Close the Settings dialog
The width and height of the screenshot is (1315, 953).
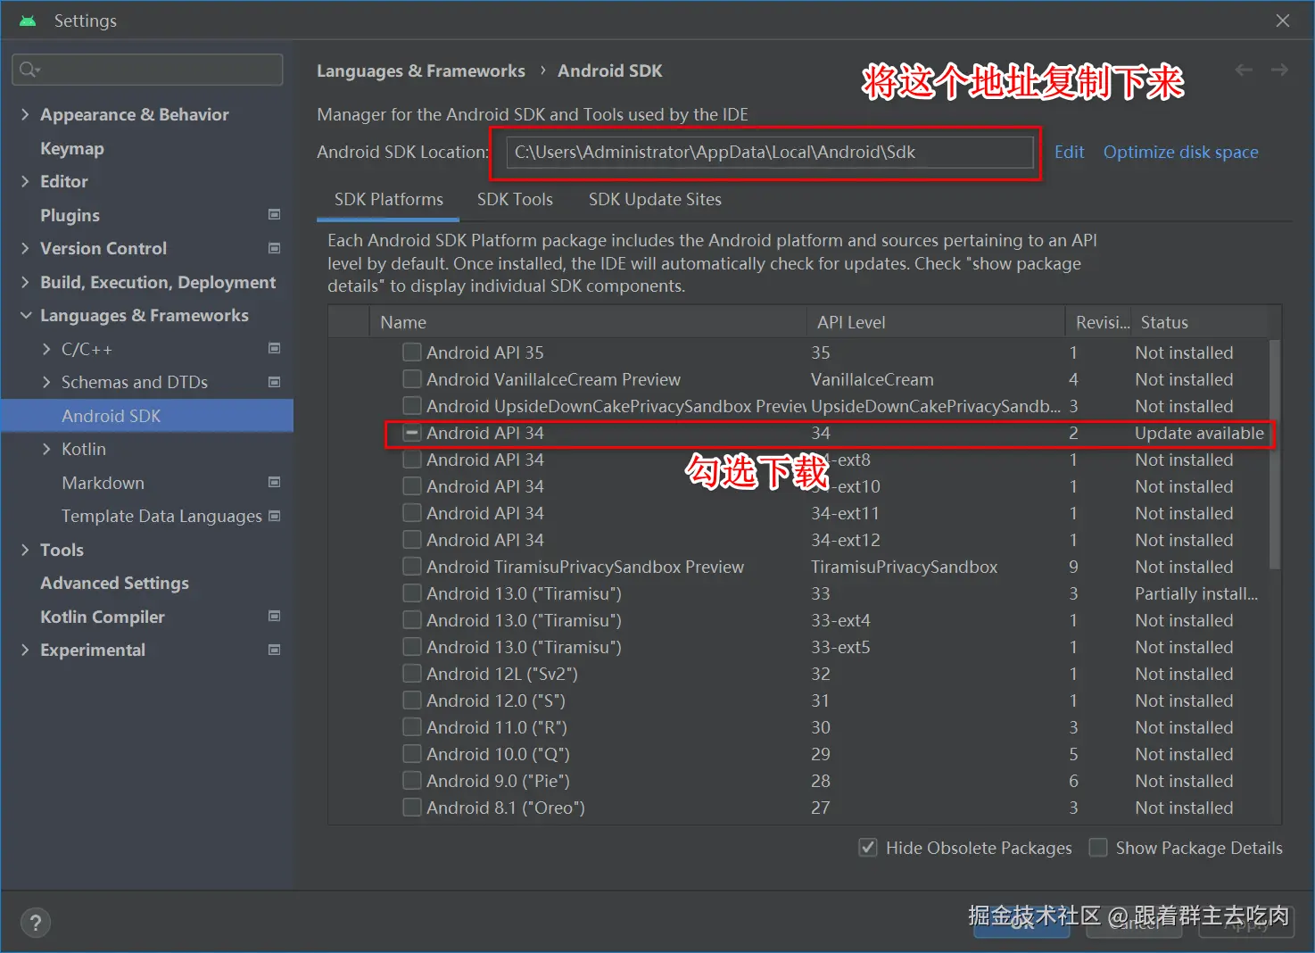[1283, 21]
